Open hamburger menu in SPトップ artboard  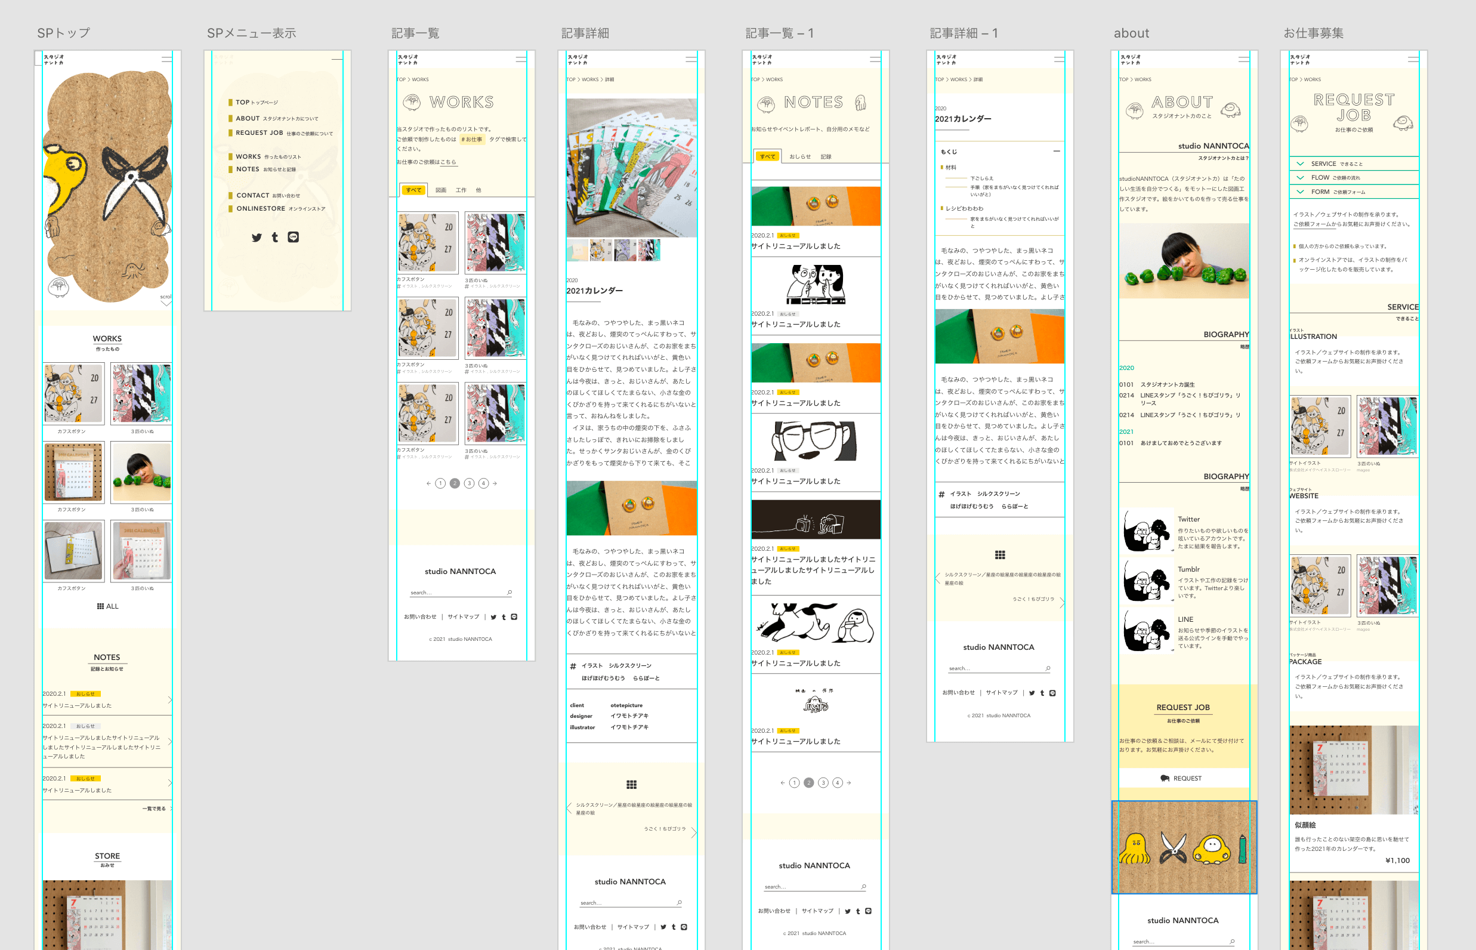click(166, 59)
